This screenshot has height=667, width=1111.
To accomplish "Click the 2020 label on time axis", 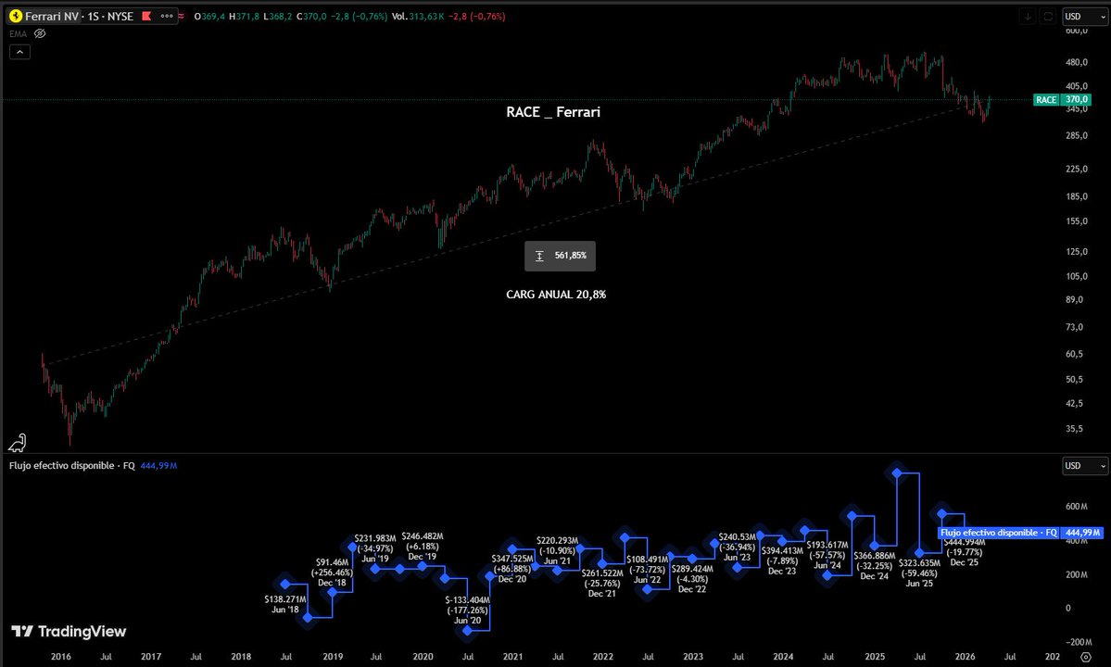I will point(423,657).
